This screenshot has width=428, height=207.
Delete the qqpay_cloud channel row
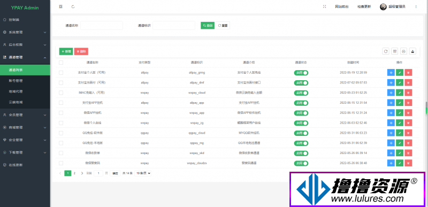408,133
